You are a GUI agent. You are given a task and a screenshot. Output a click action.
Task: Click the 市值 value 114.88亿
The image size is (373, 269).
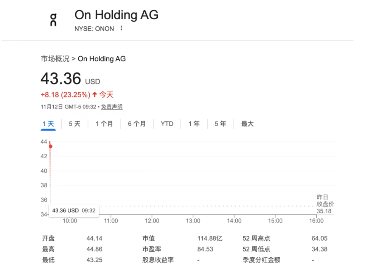(210, 239)
